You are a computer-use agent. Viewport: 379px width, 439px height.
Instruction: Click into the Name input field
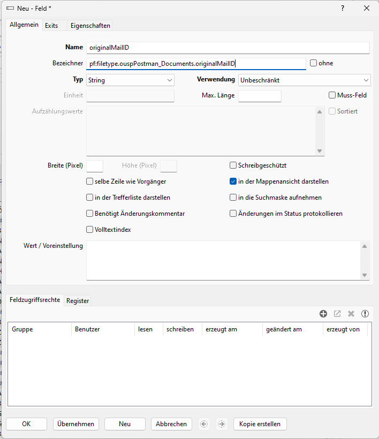[x=228, y=48]
